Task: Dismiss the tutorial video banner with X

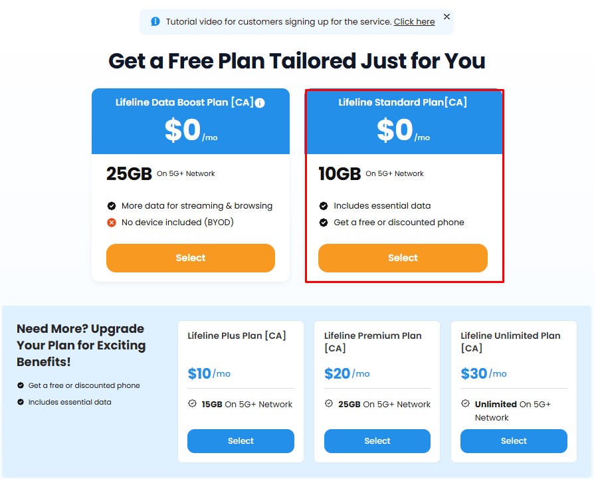Action: coord(446,17)
